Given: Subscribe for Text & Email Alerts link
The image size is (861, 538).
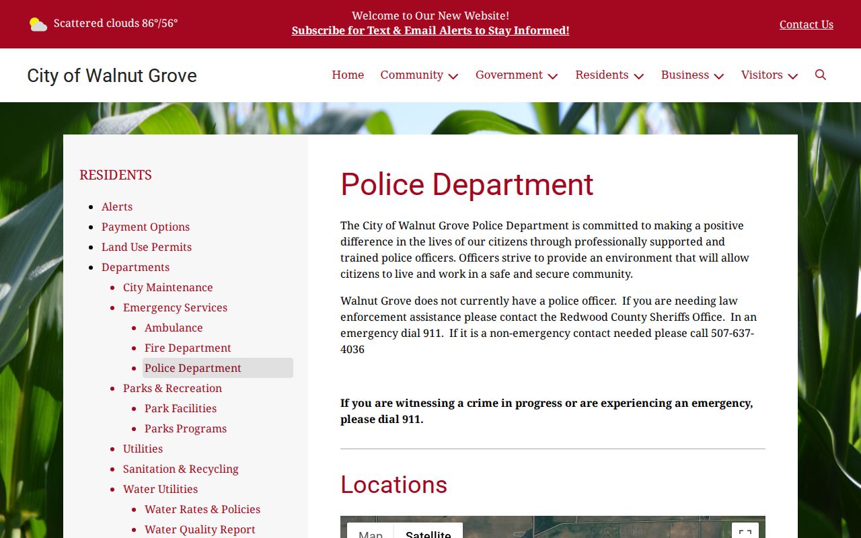Looking at the screenshot, I should (430, 31).
